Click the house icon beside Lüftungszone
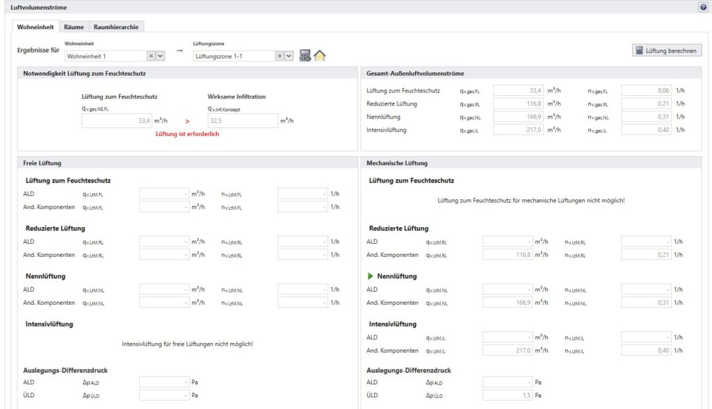Viewport: 712px width, 409px height. click(x=319, y=56)
